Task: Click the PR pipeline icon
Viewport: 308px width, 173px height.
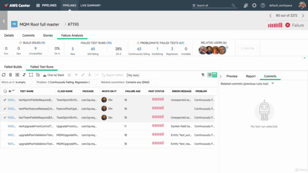Action: (14, 24)
